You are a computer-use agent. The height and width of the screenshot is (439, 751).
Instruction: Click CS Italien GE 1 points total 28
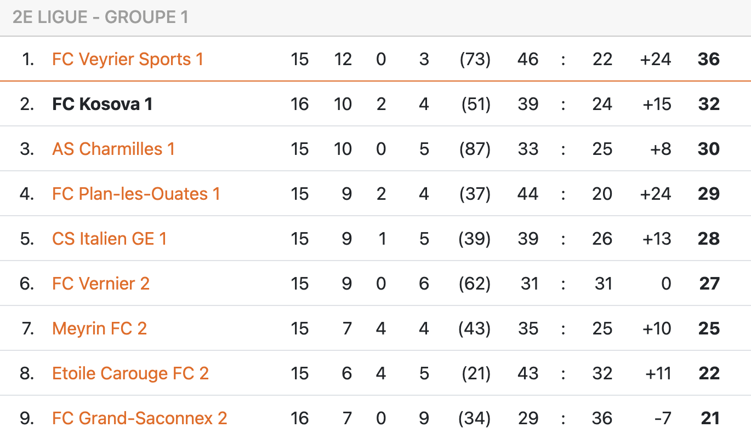[x=708, y=239]
